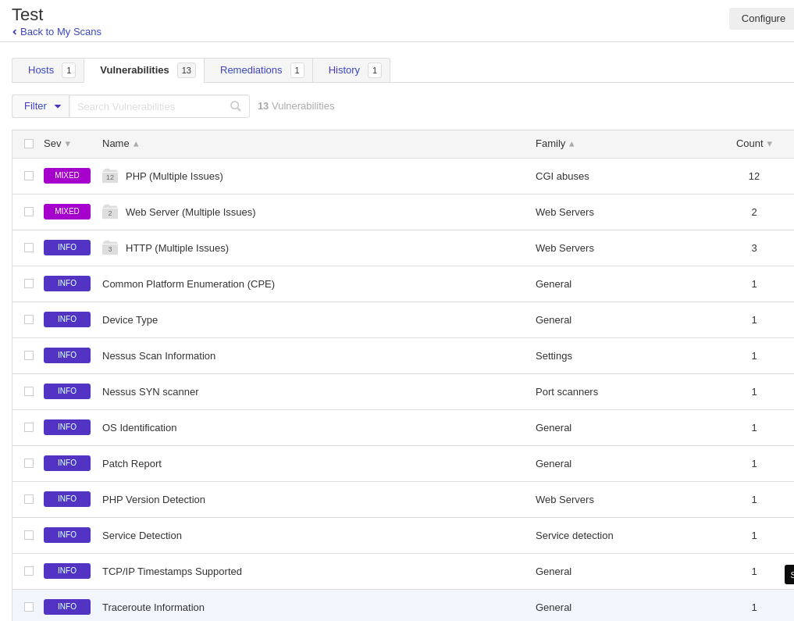Select the Traceroute Information row checkbox
This screenshot has height=621, width=794.
tap(29, 607)
